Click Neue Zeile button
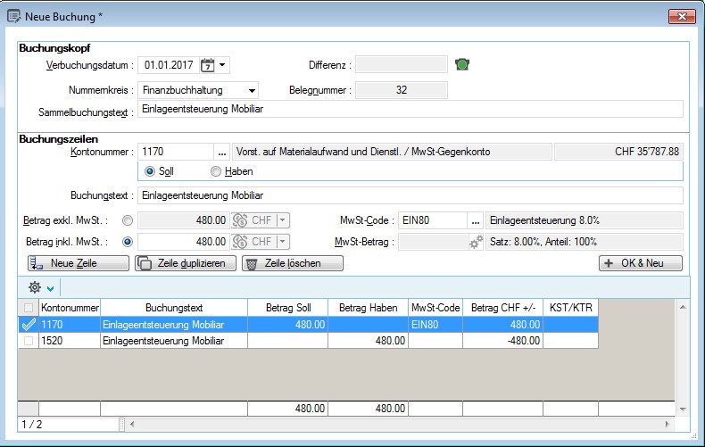 79,263
